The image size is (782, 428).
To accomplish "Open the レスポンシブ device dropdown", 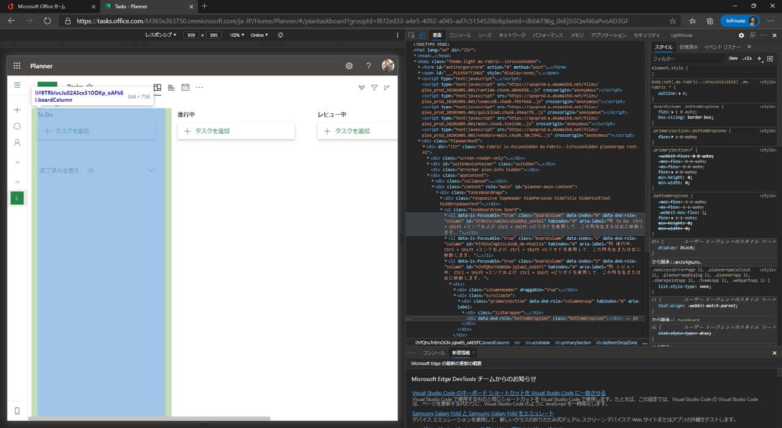I will pos(161,35).
